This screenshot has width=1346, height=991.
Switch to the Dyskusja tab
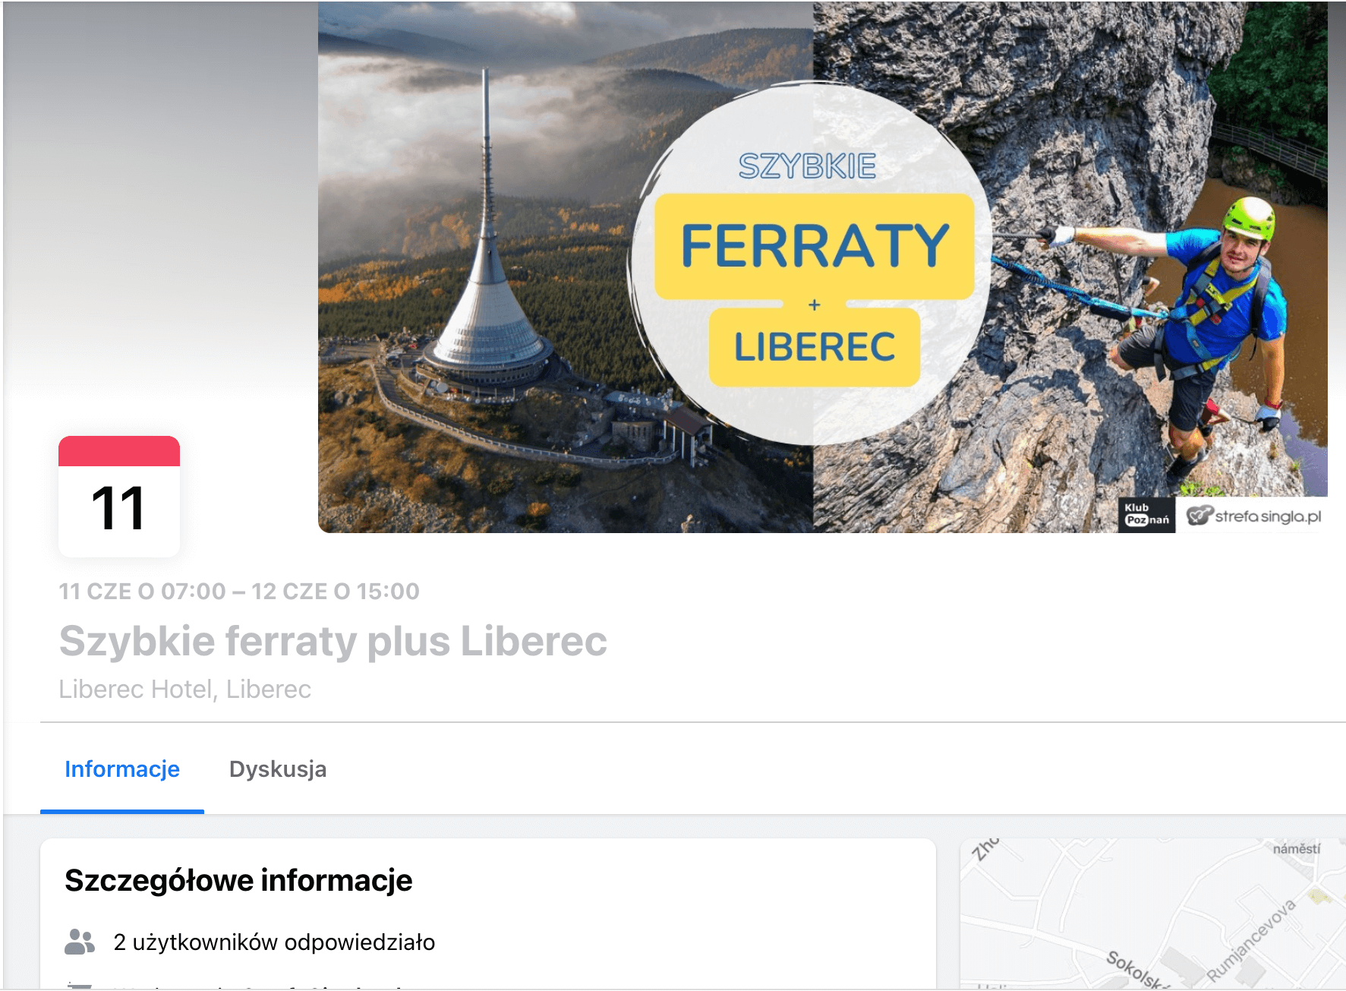278,769
